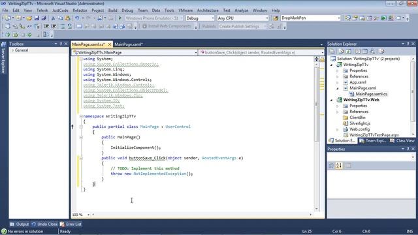Open the Error List panel tab
This screenshot has height=235, width=418.
[71, 225]
